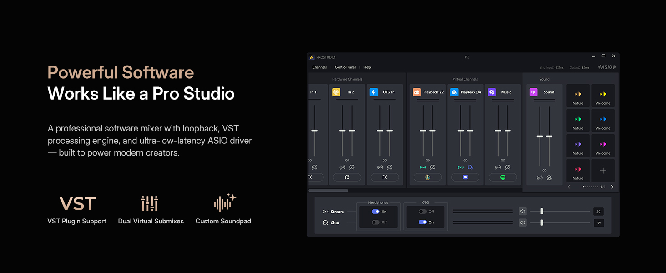The width and height of the screenshot is (666, 273).
Task: Click the Stream output speaker icon
Action: coord(523,211)
